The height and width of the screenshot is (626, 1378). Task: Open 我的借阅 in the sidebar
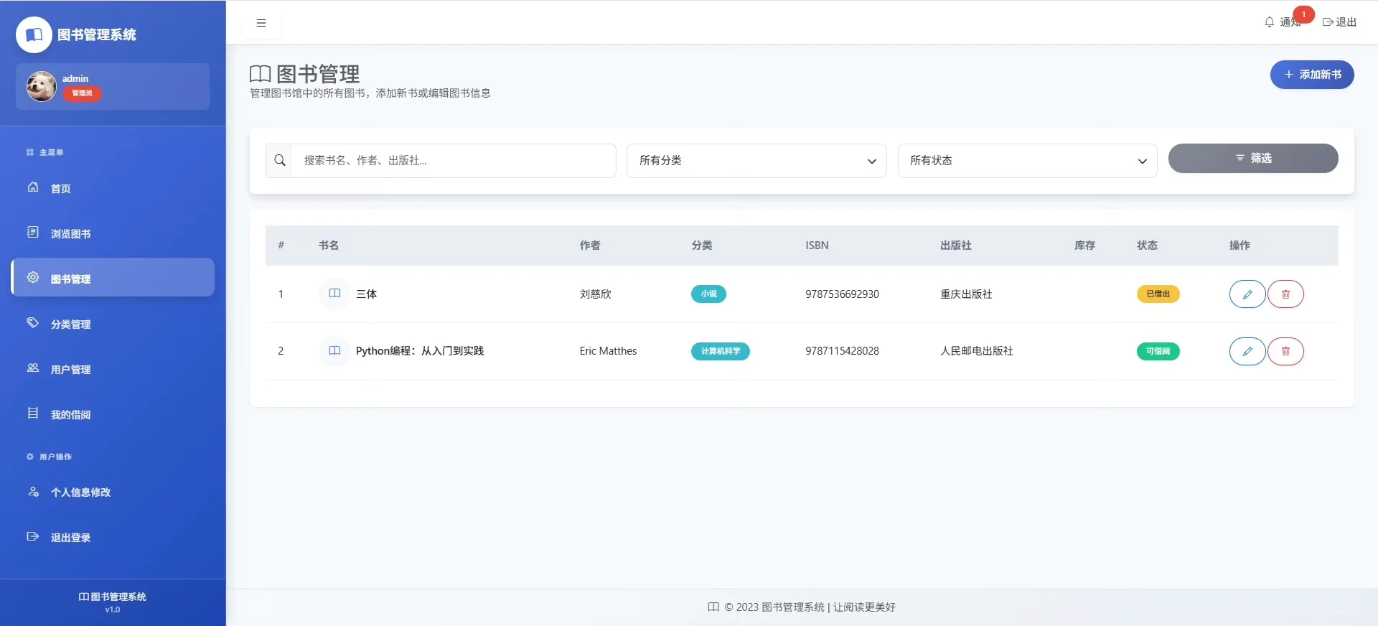[113, 414]
